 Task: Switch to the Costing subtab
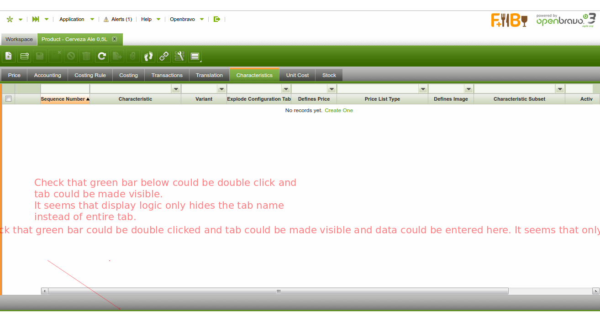tap(128, 75)
